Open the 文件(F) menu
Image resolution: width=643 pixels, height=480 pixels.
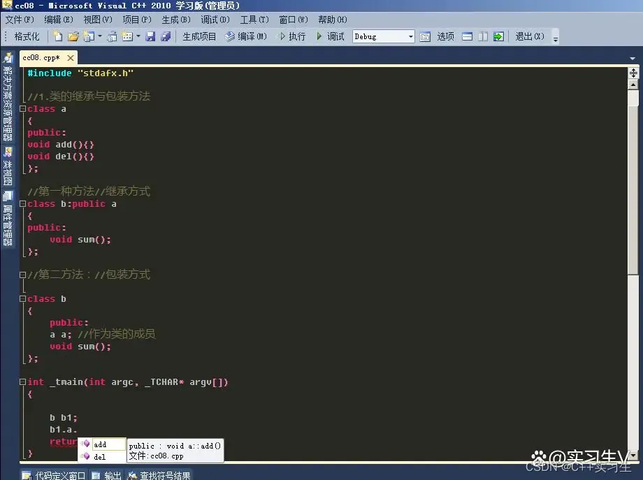[20, 20]
